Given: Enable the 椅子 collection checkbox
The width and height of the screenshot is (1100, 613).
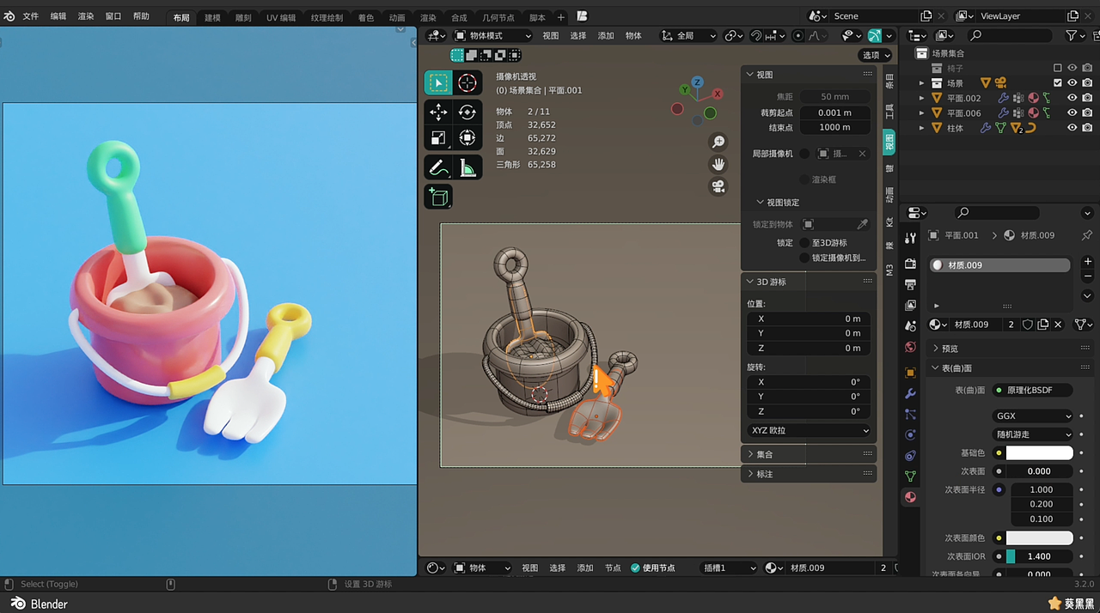Looking at the screenshot, I should [1058, 68].
